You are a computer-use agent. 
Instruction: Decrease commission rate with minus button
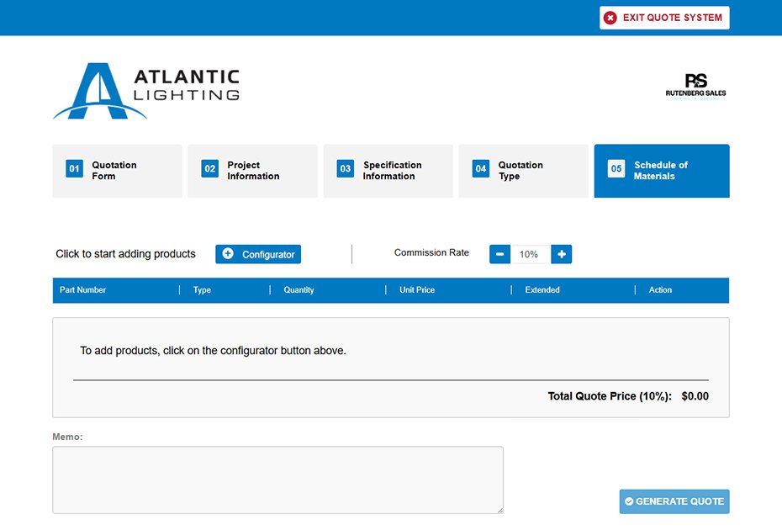click(499, 254)
